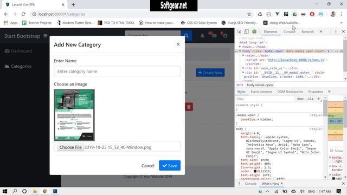
Task: Reload the page
Action: tap(23, 14)
